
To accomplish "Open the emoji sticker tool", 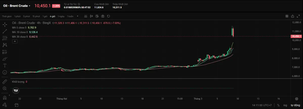I will click(x=5, y=72).
